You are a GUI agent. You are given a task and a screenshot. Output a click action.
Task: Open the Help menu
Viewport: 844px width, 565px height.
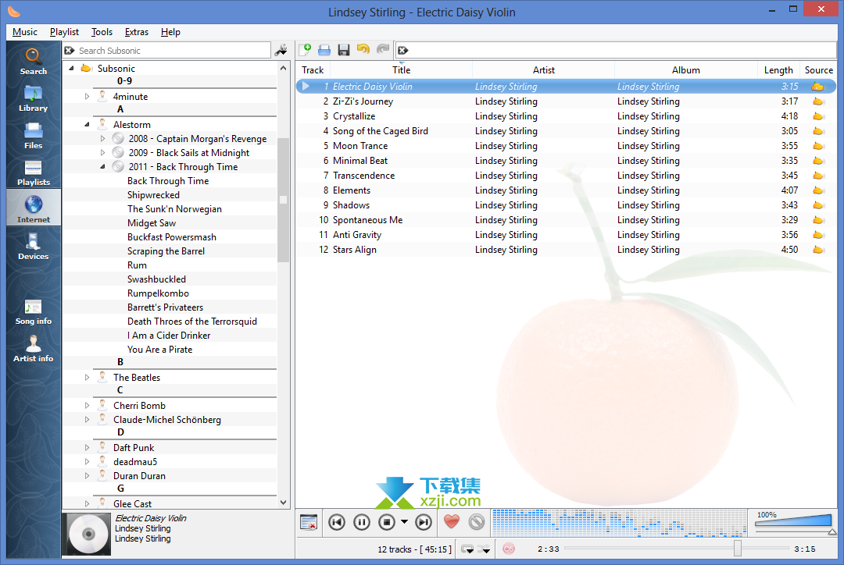(170, 32)
